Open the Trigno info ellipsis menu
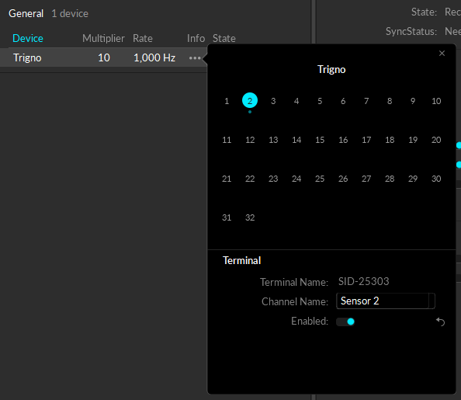This screenshot has width=461, height=400. click(x=195, y=58)
